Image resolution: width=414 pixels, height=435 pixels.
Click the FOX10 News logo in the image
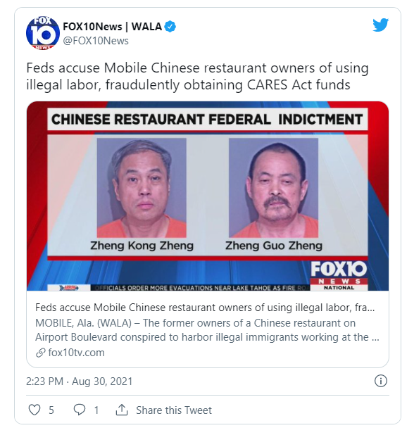[x=339, y=275]
